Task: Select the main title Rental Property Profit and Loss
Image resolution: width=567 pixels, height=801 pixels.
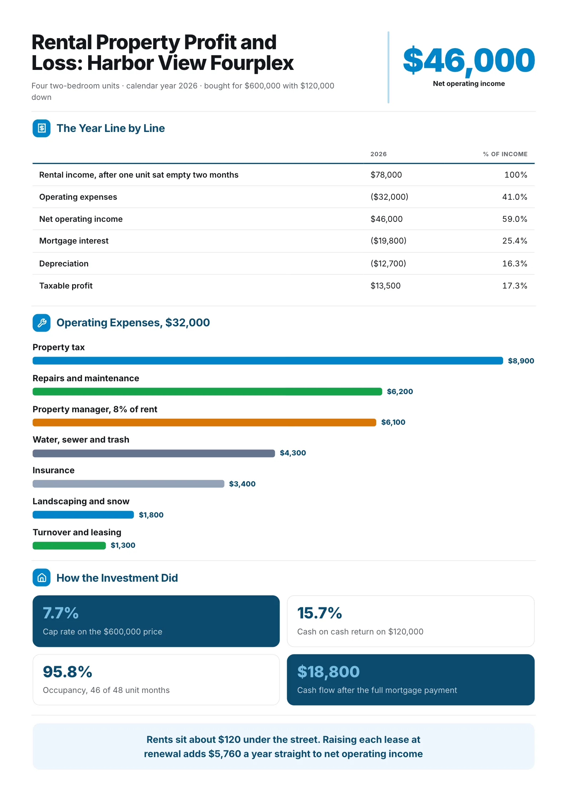Action: (162, 52)
